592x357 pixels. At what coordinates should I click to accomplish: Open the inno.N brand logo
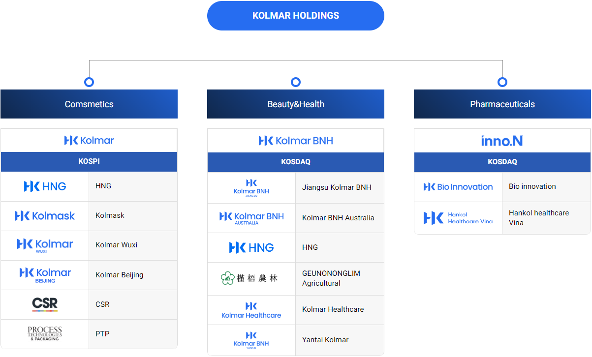click(502, 141)
